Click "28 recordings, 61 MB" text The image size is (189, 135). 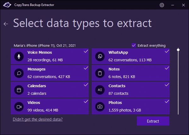(x=45, y=60)
